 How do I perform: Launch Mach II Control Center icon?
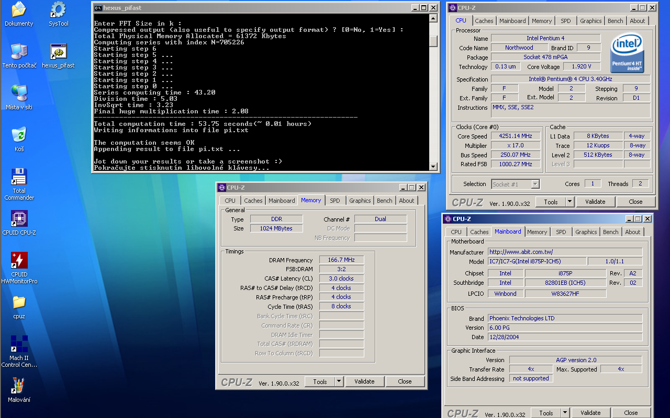pos(19,351)
